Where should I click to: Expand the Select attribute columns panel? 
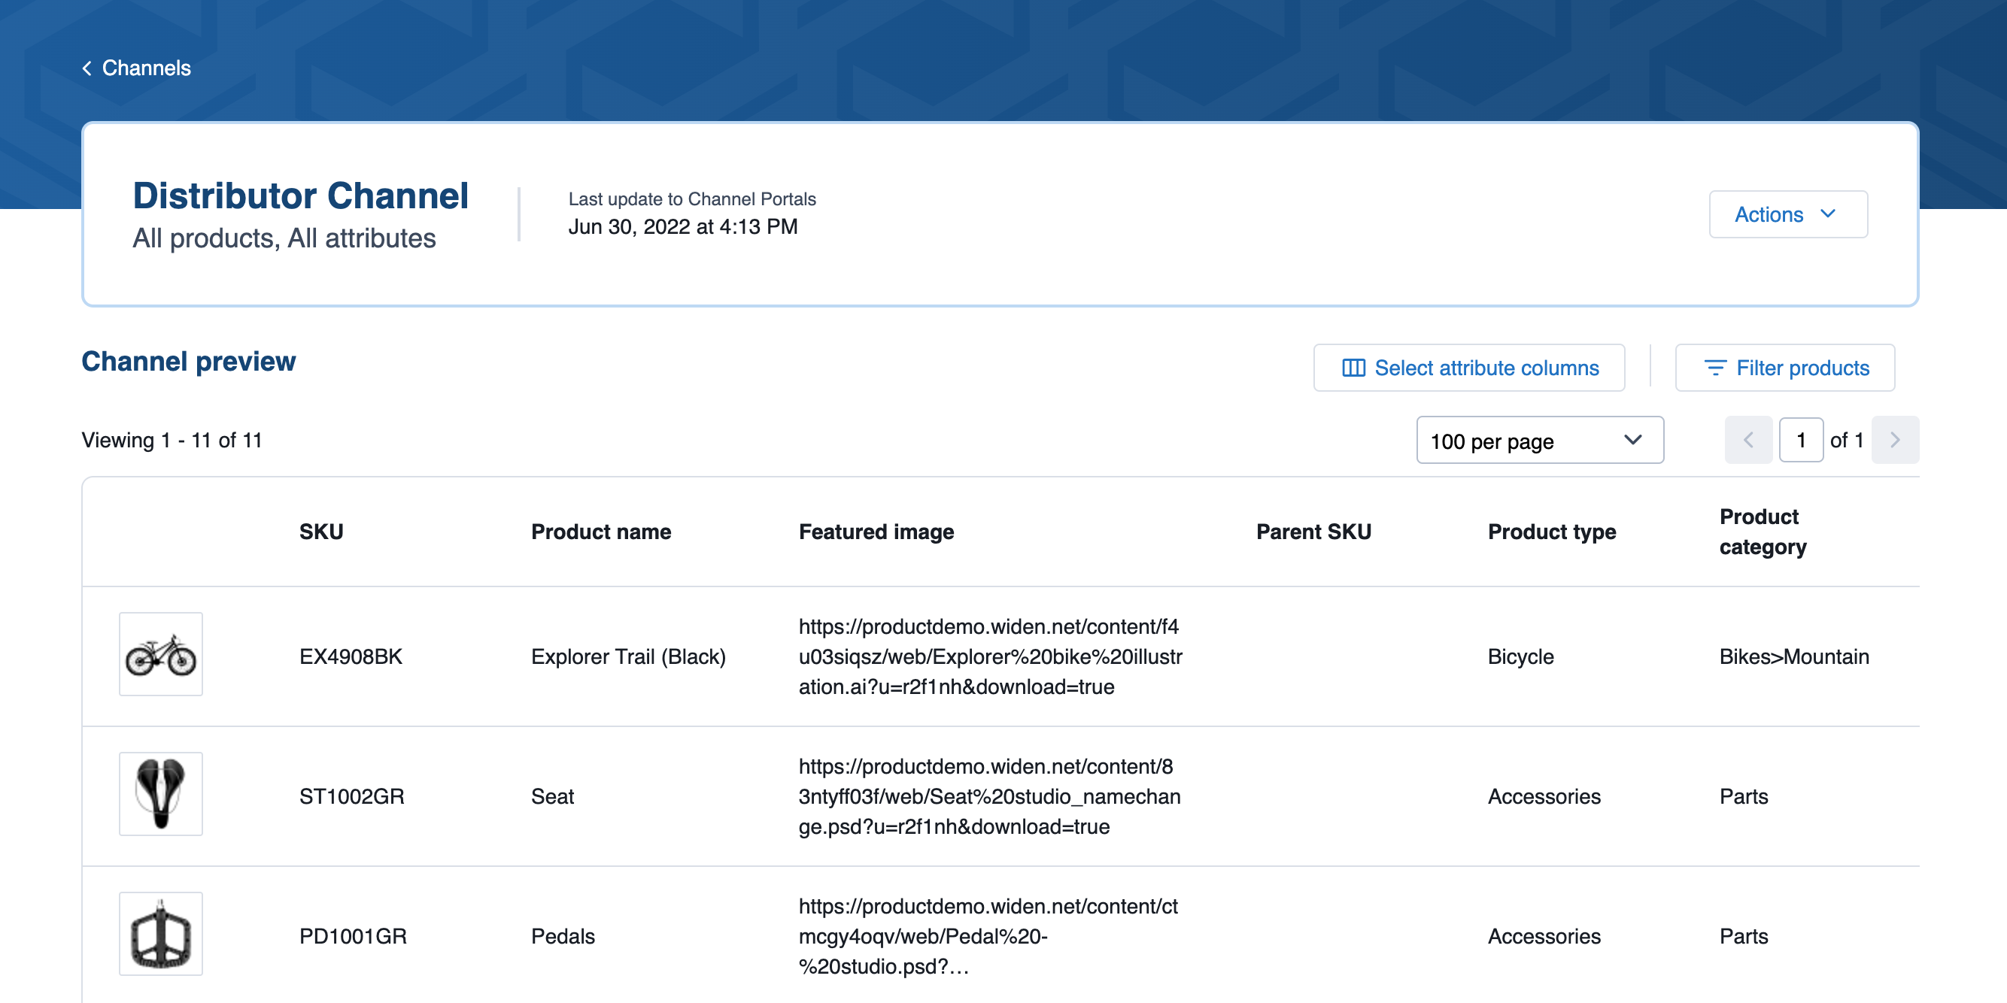tap(1468, 367)
